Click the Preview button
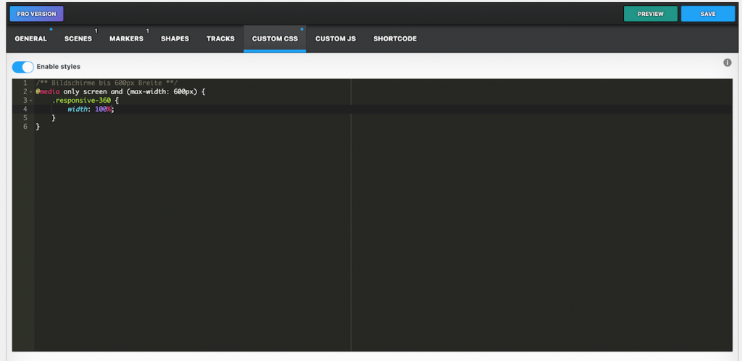This screenshot has height=361, width=742. tap(651, 14)
